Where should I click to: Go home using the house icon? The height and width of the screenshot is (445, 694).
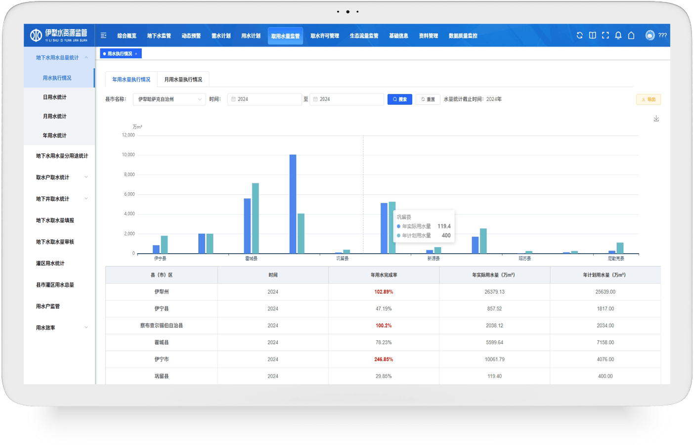coord(631,35)
